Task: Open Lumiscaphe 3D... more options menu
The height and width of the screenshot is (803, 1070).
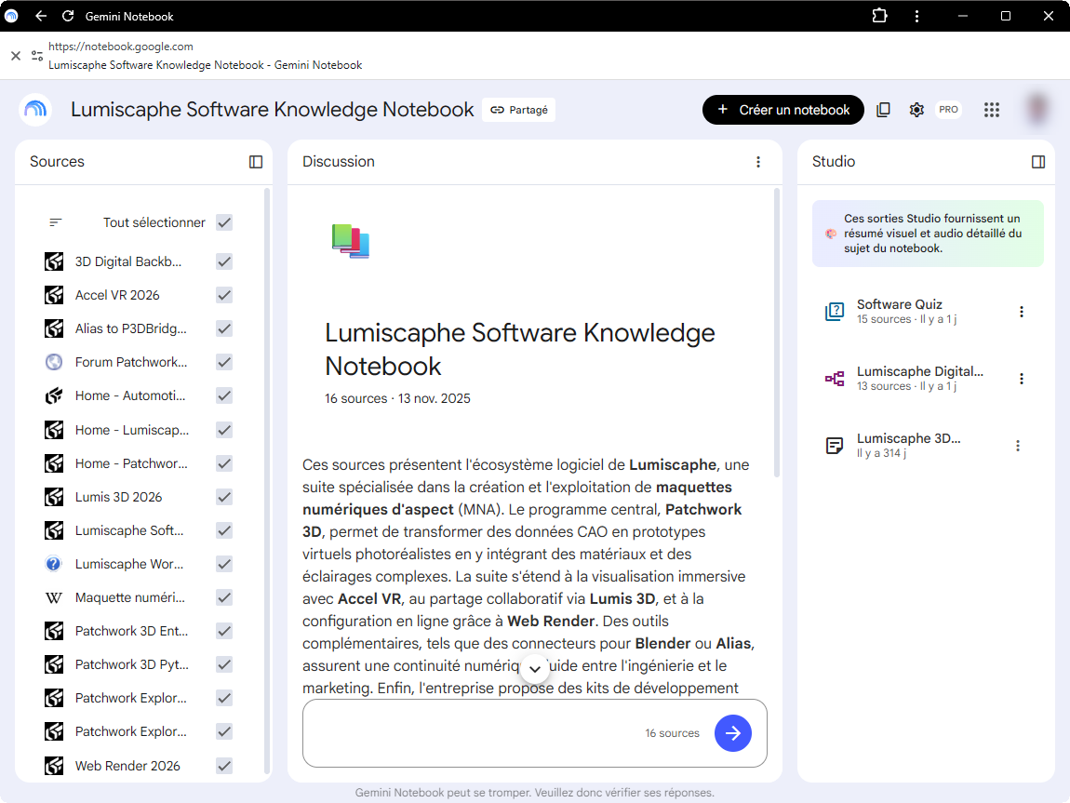Action: 1018,446
